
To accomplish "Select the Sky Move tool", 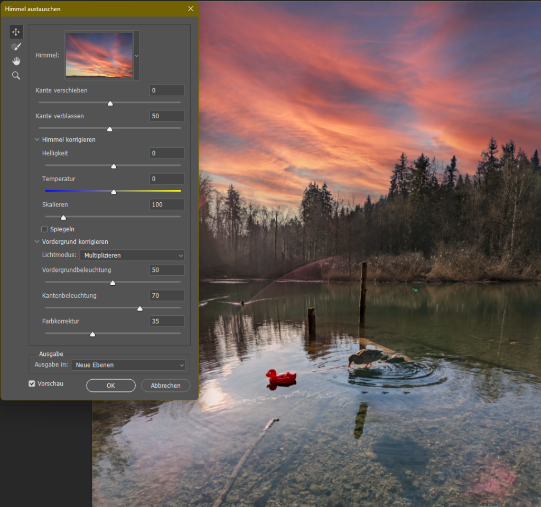I will (x=16, y=32).
